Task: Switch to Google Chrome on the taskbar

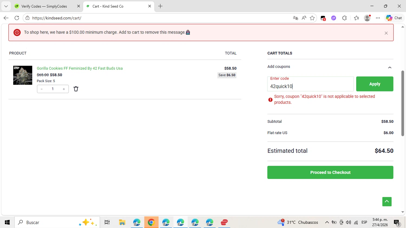Action: (151, 222)
